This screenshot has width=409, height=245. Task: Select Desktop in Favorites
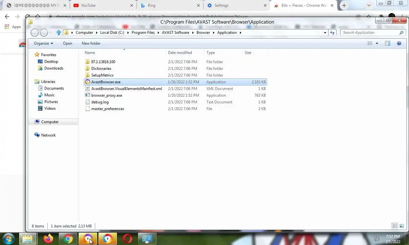tap(51, 62)
